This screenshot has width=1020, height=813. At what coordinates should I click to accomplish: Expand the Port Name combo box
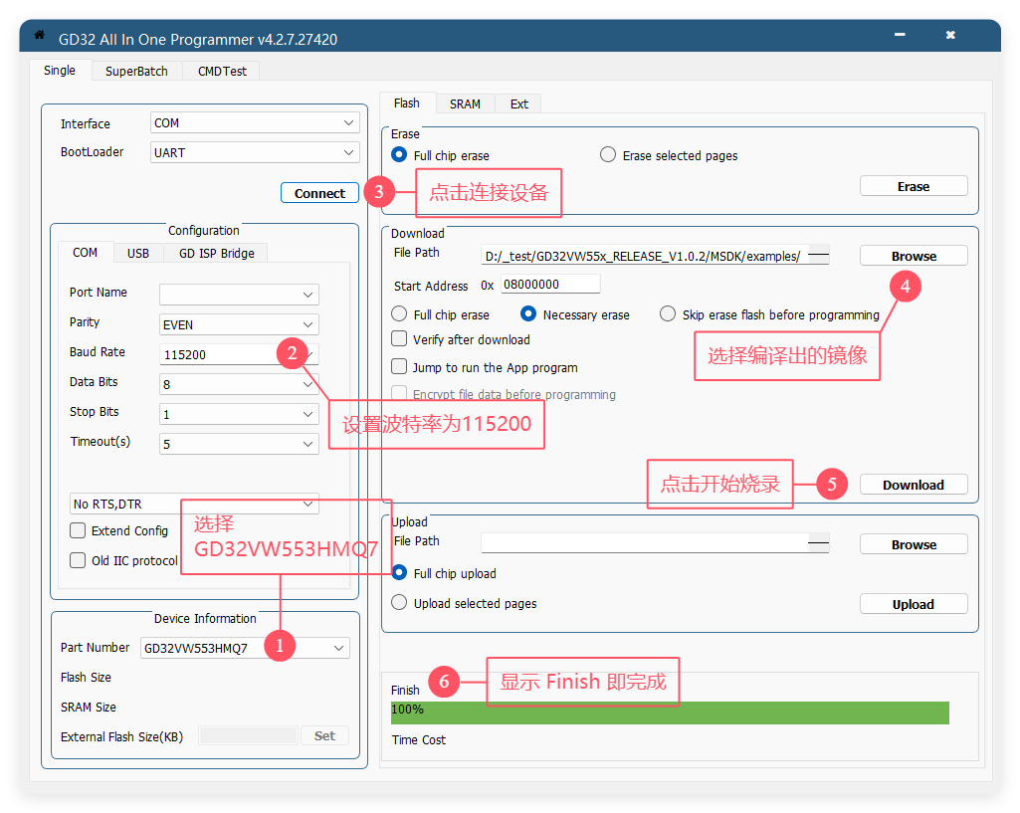pos(239,295)
